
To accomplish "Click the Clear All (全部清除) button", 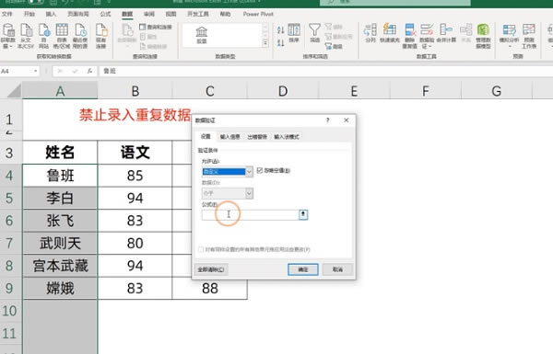I will click(x=211, y=269).
